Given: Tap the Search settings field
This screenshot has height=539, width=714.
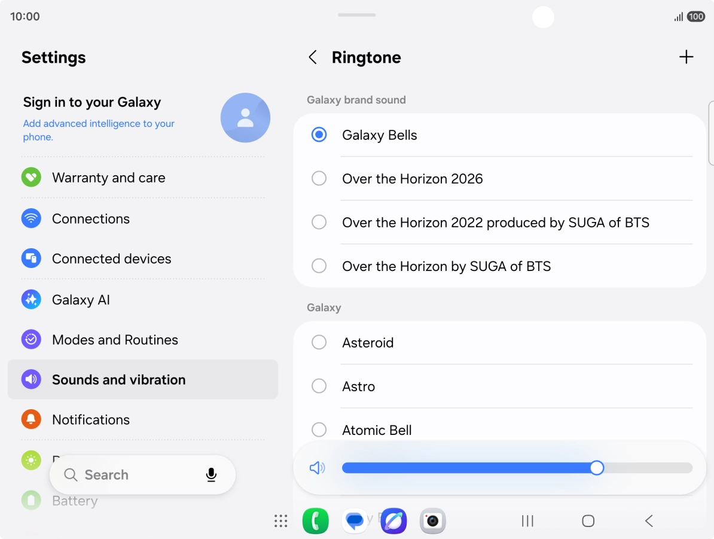Looking at the screenshot, I should (142, 475).
